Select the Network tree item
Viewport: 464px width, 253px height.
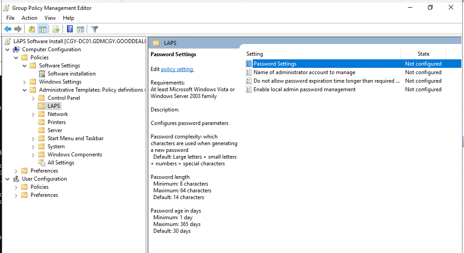coord(58,114)
